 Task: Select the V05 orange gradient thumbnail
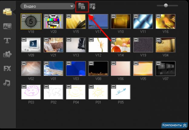coord(143,69)
